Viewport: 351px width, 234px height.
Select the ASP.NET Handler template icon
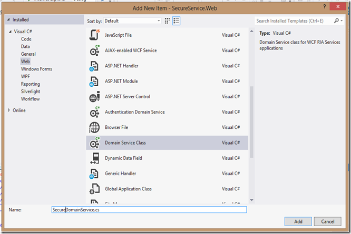[x=94, y=66]
